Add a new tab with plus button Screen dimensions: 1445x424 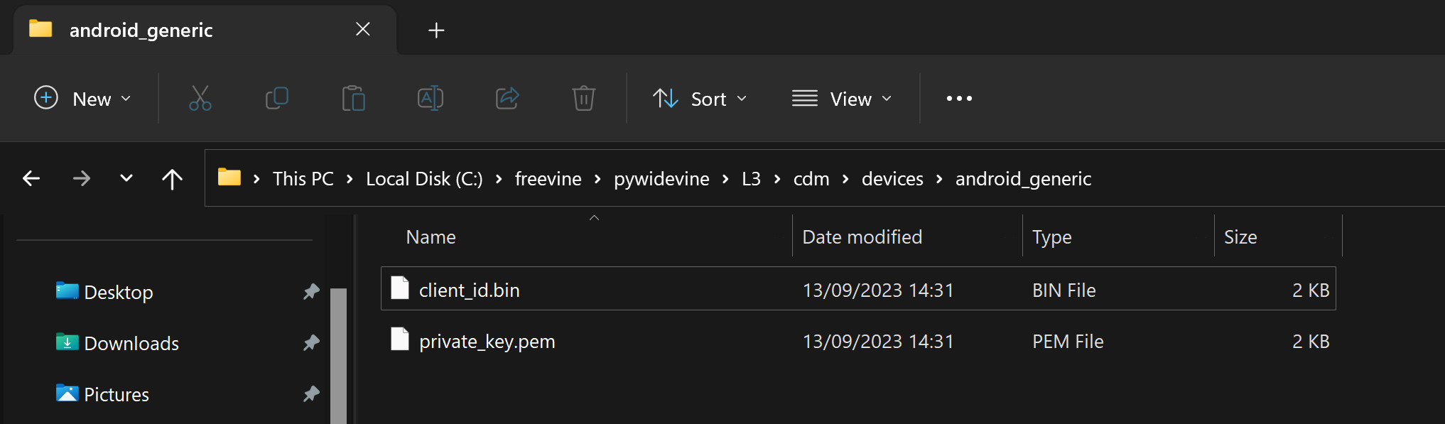coord(436,30)
